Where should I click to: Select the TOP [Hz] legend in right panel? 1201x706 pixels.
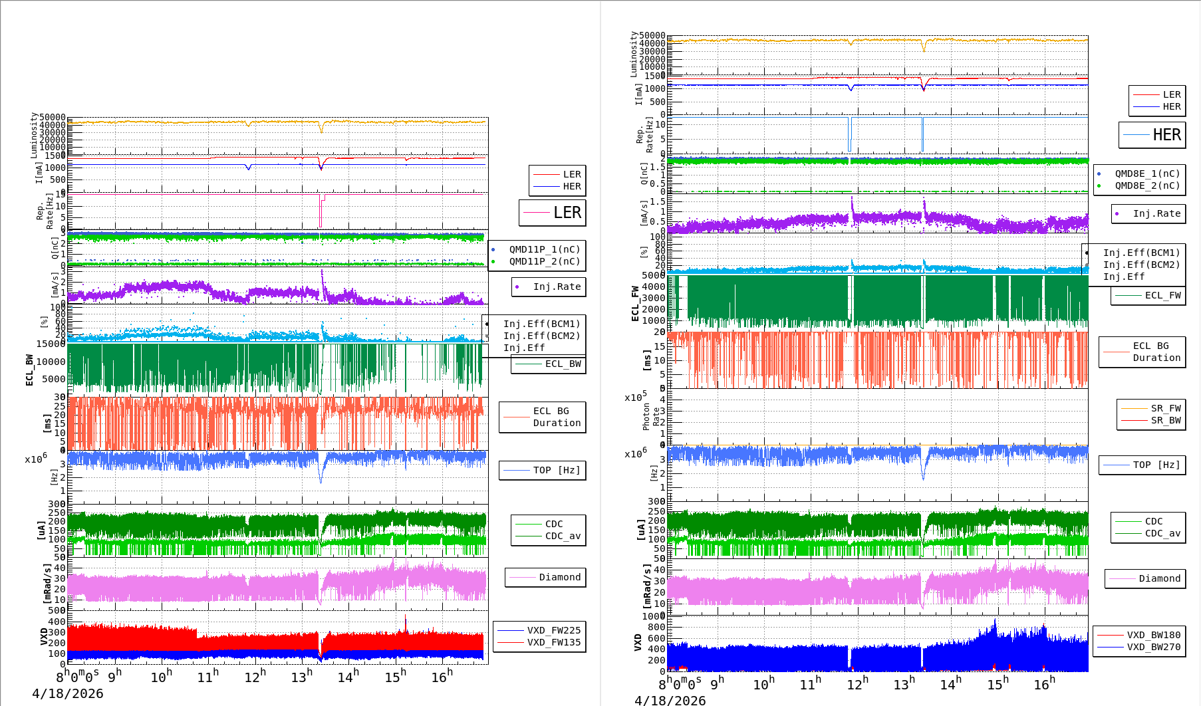[1142, 465]
